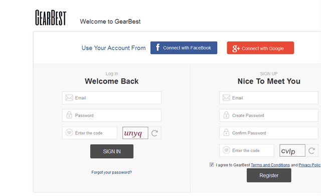Click the lock icon in login Password field

coord(69,115)
